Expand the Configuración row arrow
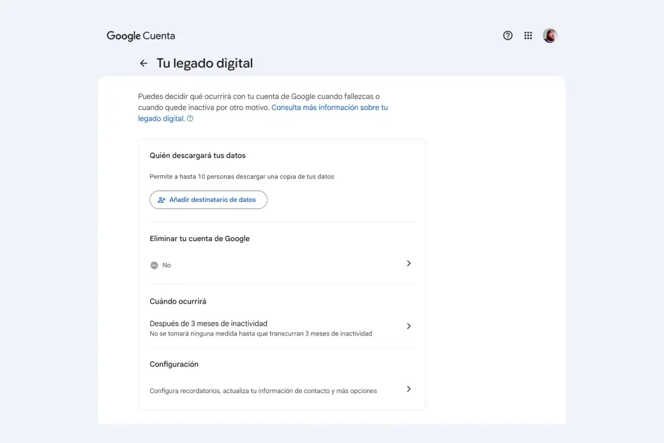 tap(409, 389)
